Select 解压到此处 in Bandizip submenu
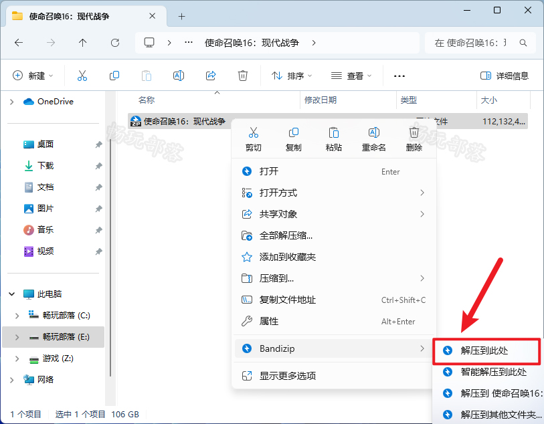Screen dimensions: 544x424 point(486,351)
